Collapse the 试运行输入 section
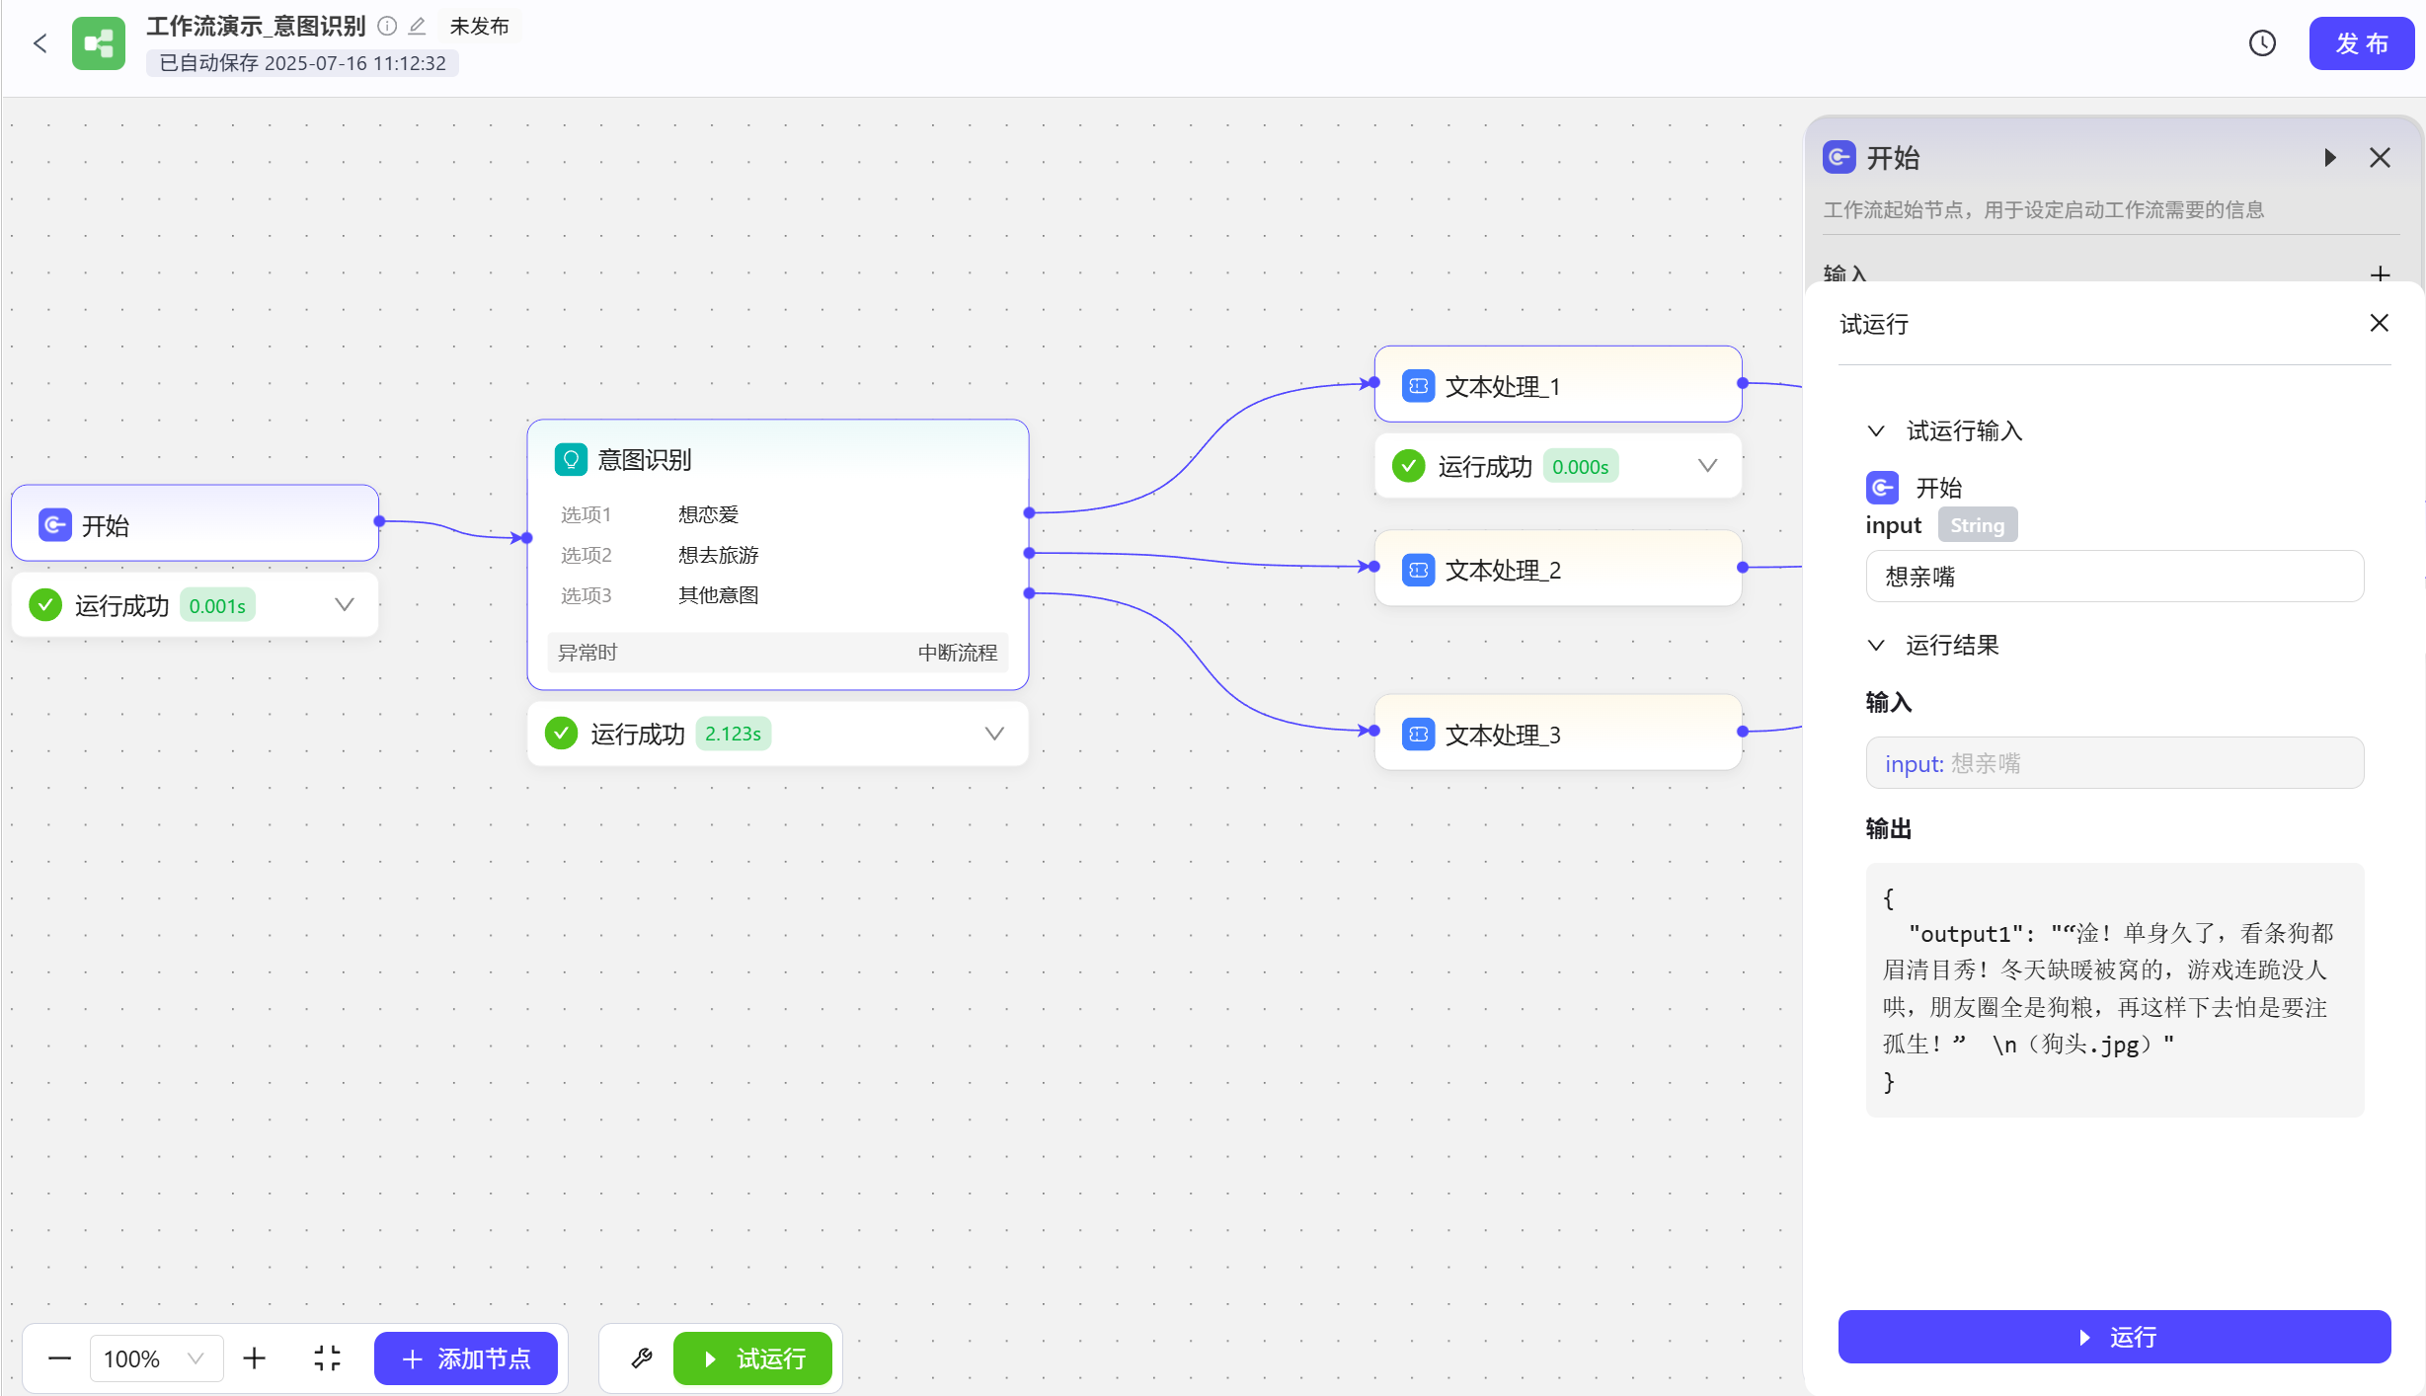This screenshot has width=2426, height=1396. [1876, 431]
